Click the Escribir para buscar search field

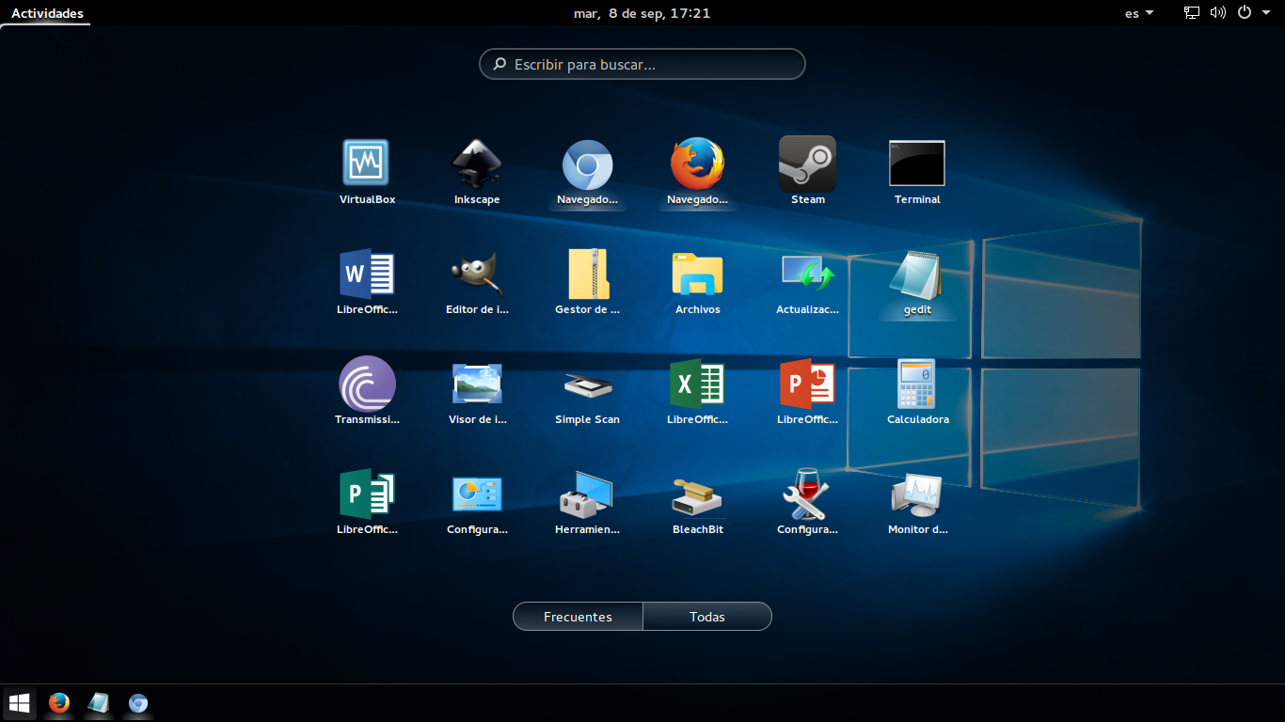coord(642,64)
